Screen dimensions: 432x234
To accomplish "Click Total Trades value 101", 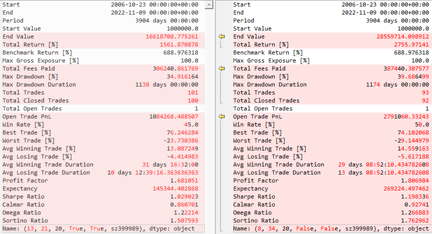I will point(193,92).
